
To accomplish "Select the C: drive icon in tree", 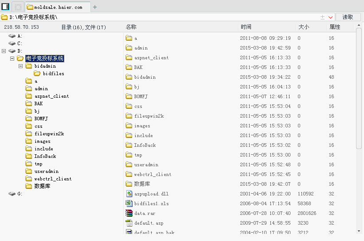I will click(x=12, y=43).
